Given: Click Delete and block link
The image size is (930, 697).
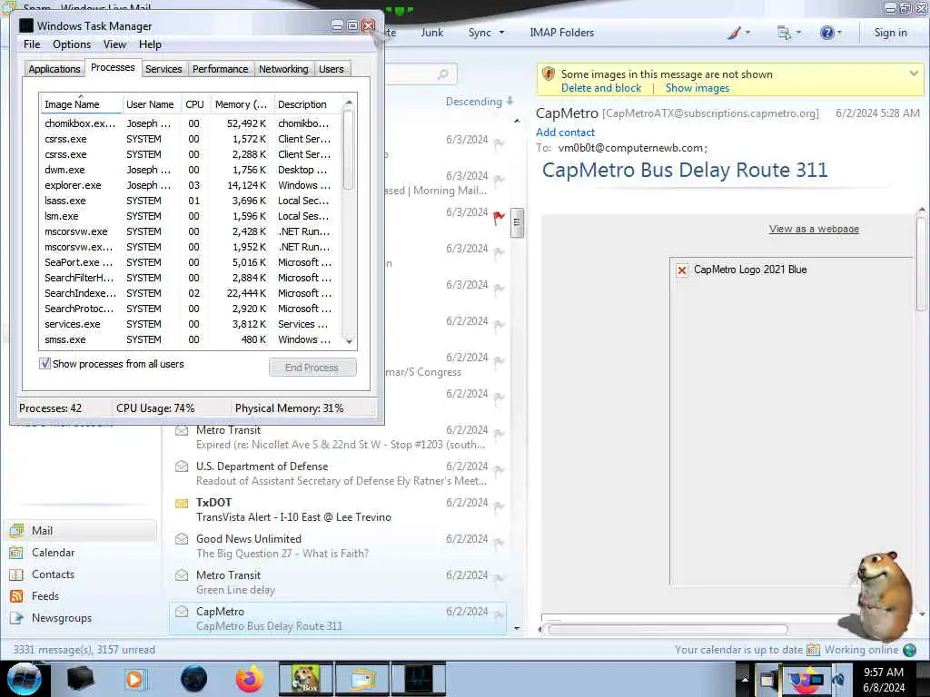Looking at the screenshot, I should pos(601,88).
